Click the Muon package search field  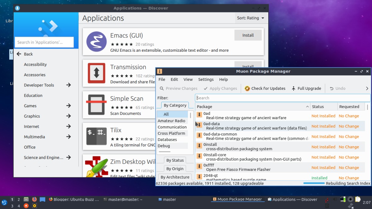pos(282,98)
